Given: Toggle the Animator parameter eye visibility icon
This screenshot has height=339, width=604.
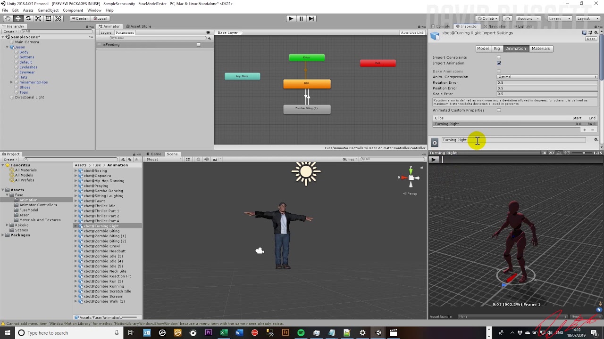Looking at the screenshot, I should click(208, 32).
